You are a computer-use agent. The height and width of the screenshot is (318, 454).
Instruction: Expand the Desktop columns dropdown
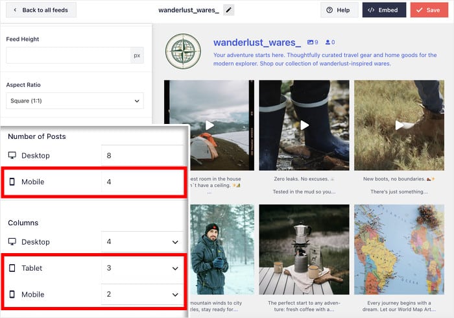click(143, 241)
